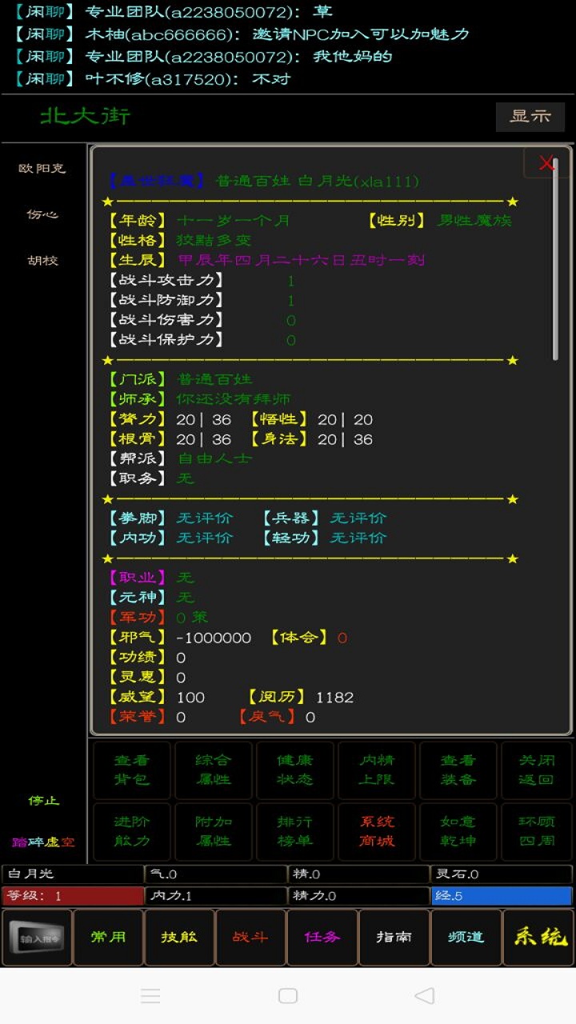Close the character info panel with red X
This screenshot has height=1024, width=576.
point(546,163)
